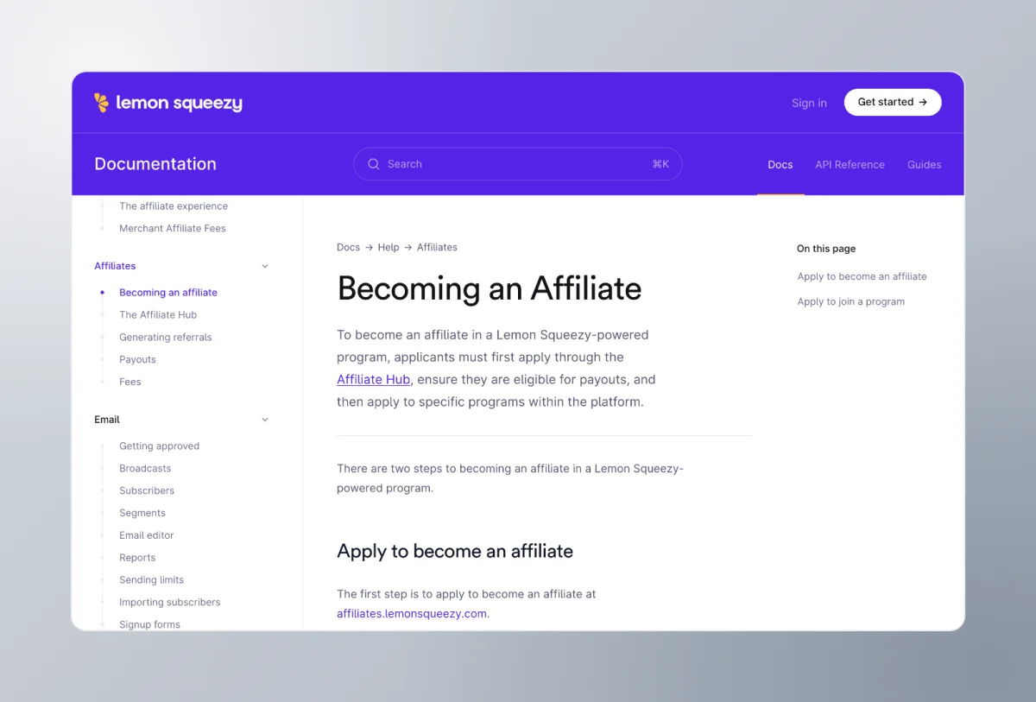Screen dimensions: 1036x702
Task: Open the API Reference tab
Action: click(850, 165)
